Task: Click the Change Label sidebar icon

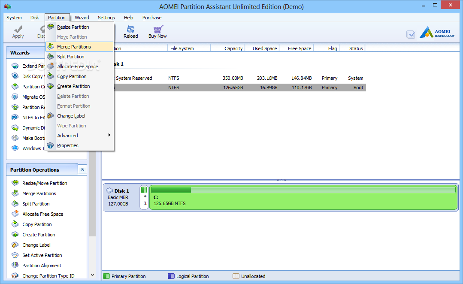Action: click(15, 245)
